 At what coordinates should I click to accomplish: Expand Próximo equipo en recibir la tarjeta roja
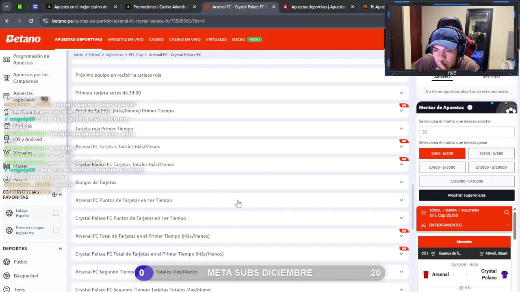pos(240,75)
